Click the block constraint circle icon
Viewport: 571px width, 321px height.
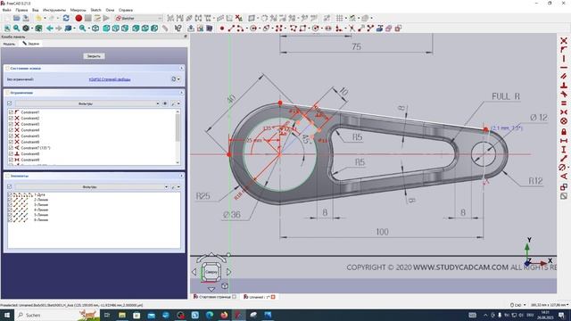pos(564,121)
